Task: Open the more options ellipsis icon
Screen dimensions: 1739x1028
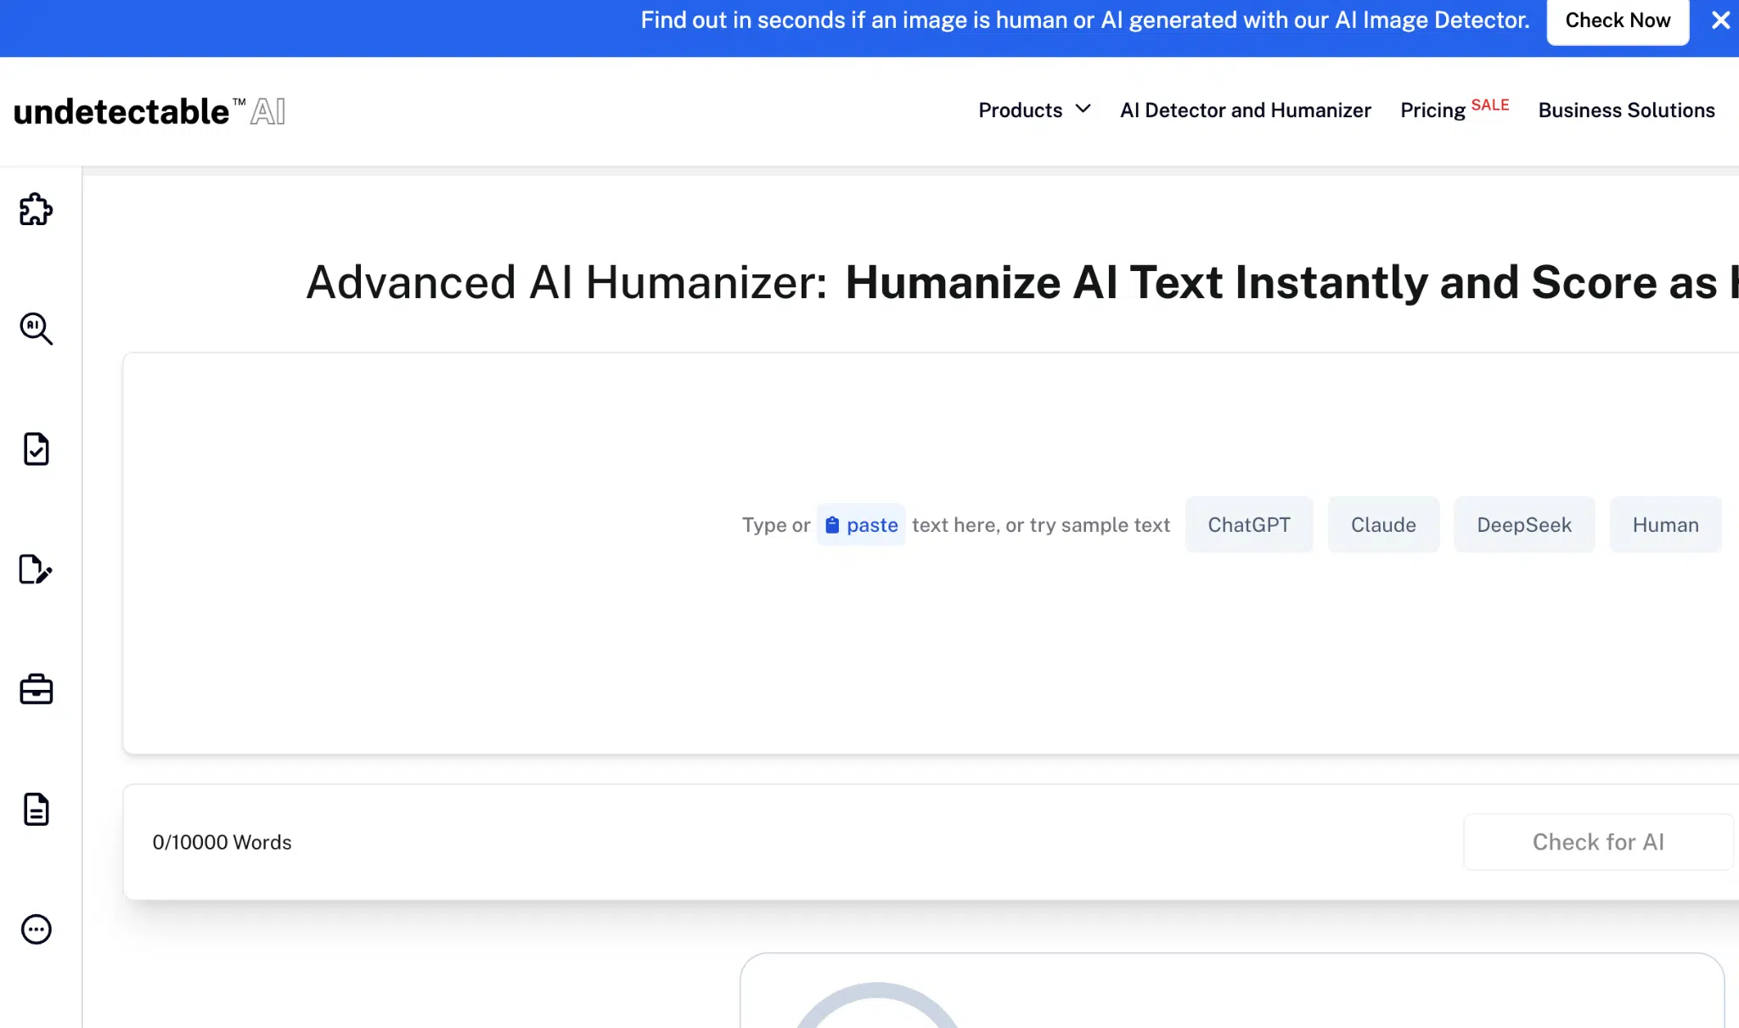Action: [x=35, y=929]
